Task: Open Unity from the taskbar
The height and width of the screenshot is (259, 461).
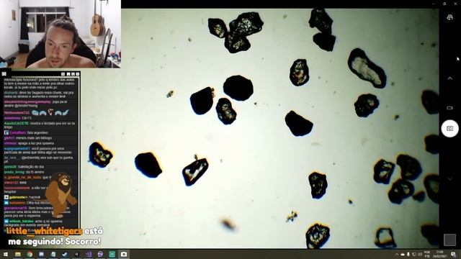Action: pyautogui.click(x=77, y=254)
